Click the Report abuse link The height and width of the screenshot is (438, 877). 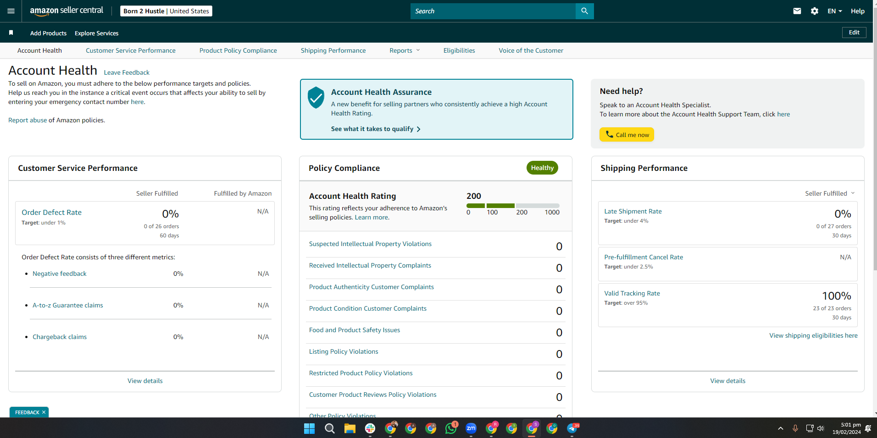[x=28, y=120]
